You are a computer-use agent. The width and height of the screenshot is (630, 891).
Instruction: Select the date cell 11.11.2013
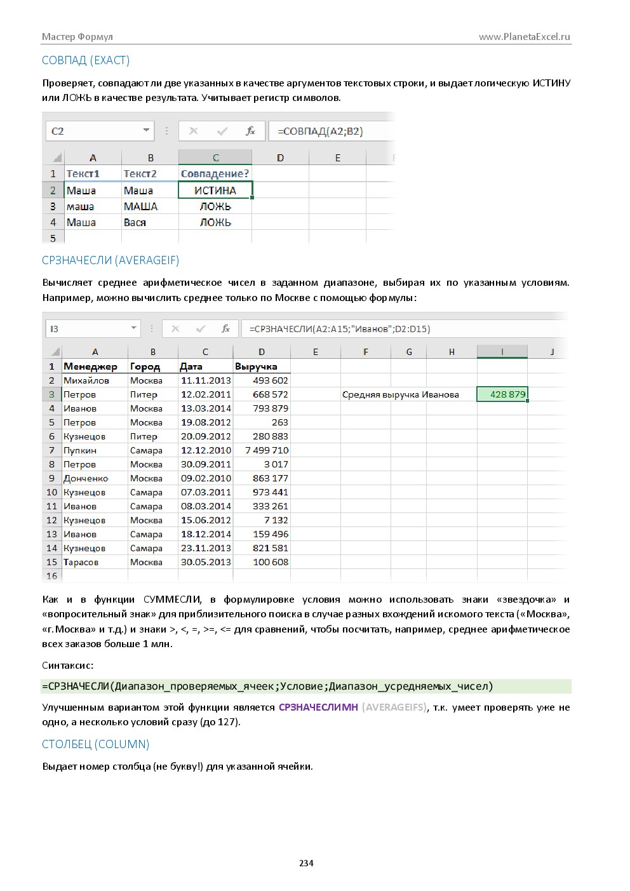tap(206, 380)
